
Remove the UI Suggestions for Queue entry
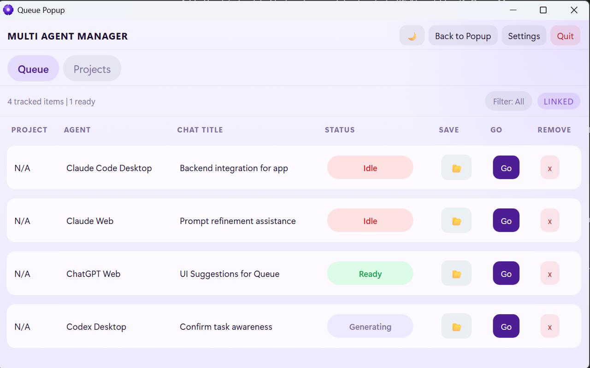(549, 273)
